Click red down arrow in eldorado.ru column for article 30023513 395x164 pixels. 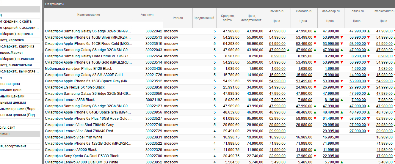pyautogui.click(x=315, y=37)
